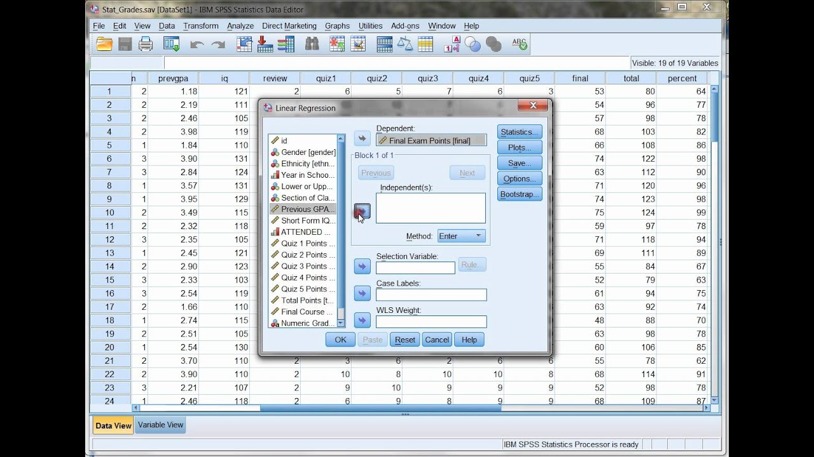Open the Analyze menu
This screenshot has height=457, width=814.
(x=240, y=26)
